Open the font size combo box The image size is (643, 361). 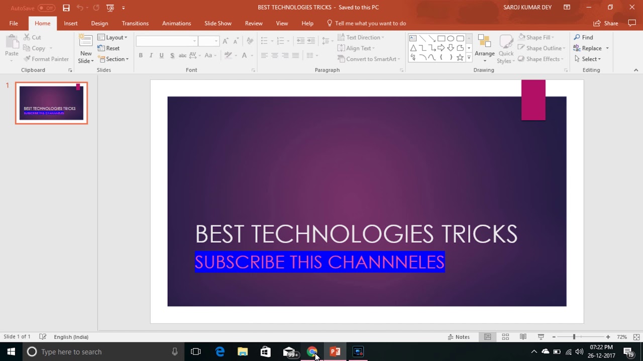point(208,41)
